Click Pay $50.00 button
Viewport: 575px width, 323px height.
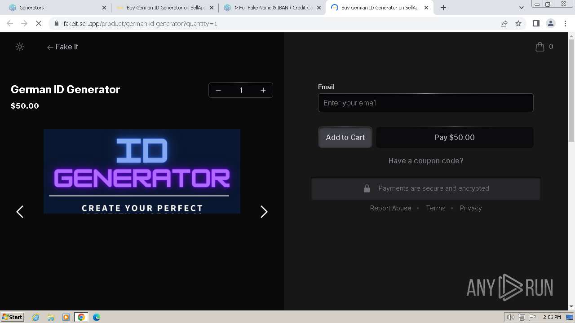point(455,137)
